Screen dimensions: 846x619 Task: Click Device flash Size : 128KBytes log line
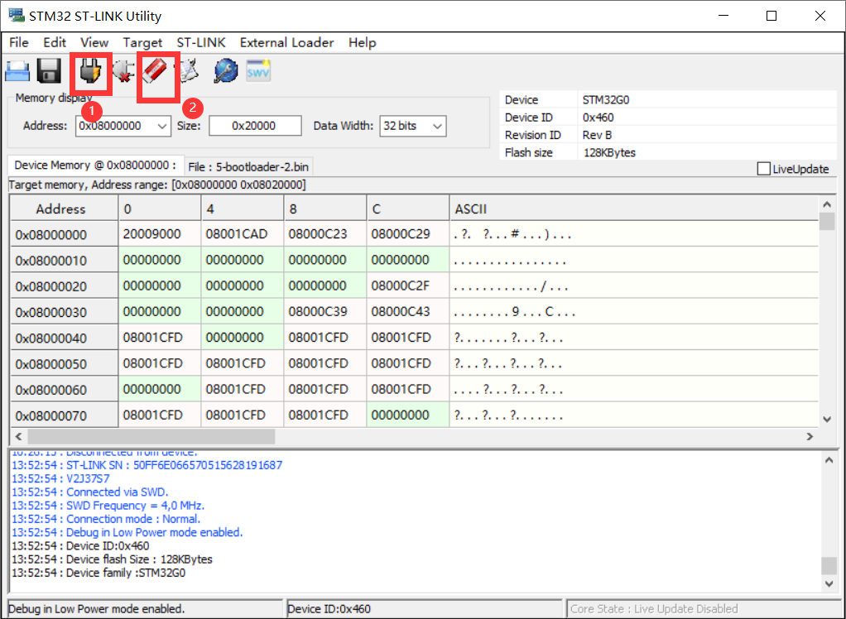point(112,559)
